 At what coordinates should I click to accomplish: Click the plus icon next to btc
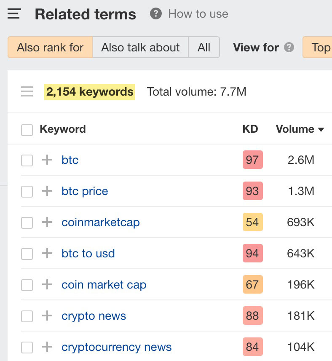(x=47, y=160)
